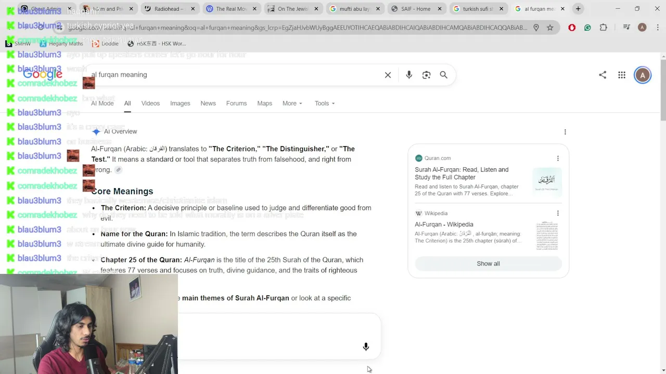Close the On The Jewish tab
The image size is (666, 374).
pyautogui.click(x=316, y=9)
